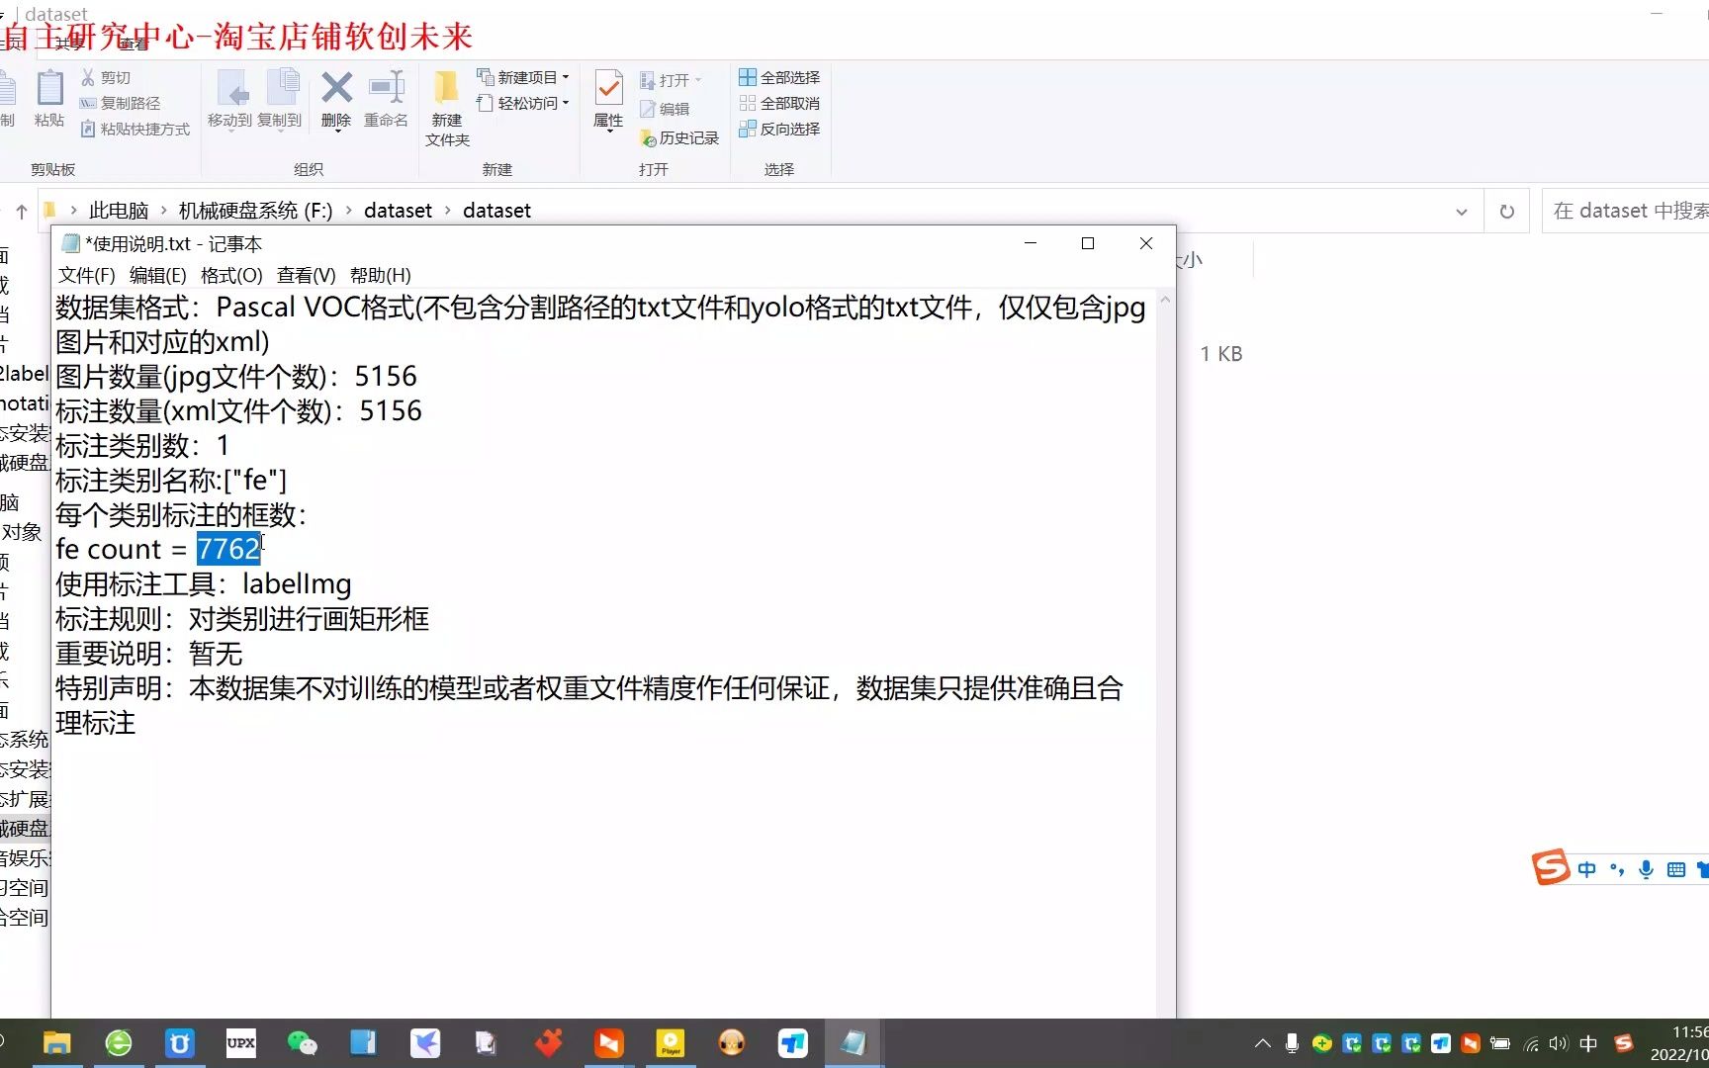The image size is (1709, 1068).
Task: Click the 重要说明: 暂无 line
Action: [149, 654]
